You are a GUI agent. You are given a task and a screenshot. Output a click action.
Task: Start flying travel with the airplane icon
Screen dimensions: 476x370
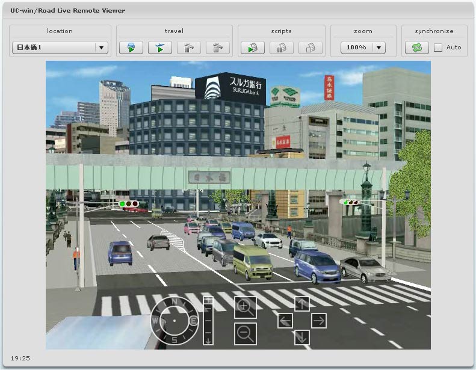(160, 48)
